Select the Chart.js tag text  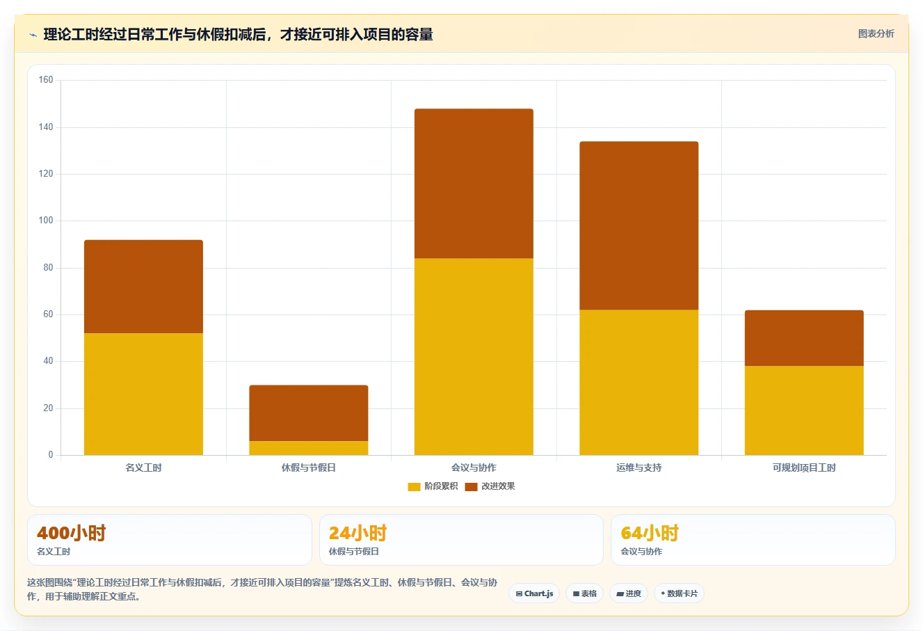pyautogui.click(x=538, y=593)
